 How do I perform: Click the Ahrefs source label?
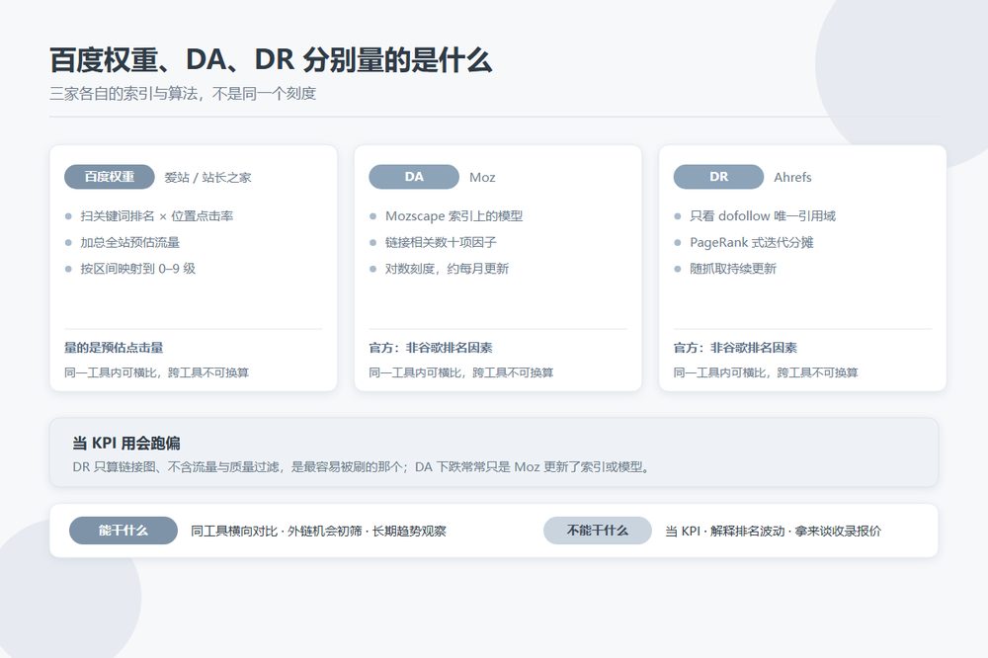(792, 178)
